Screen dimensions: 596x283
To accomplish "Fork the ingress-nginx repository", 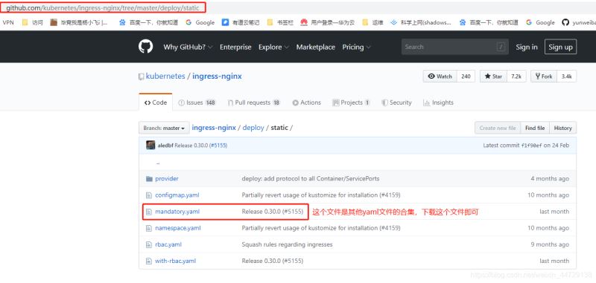I will pyautogui.click(x=544, y=77).
